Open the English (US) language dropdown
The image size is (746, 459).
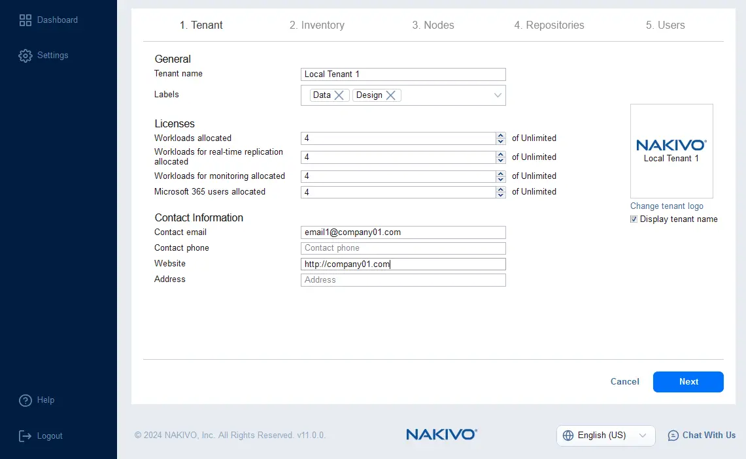(x=605, y=435)
